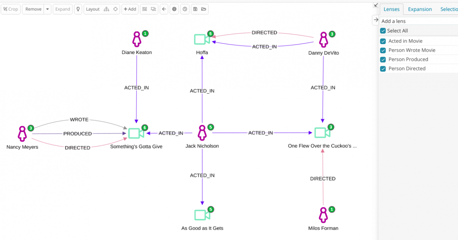This screenshot has height=240, width=458.
Task: Click DIRECTED label from Nancy Meyers
Action: point(77,148)
